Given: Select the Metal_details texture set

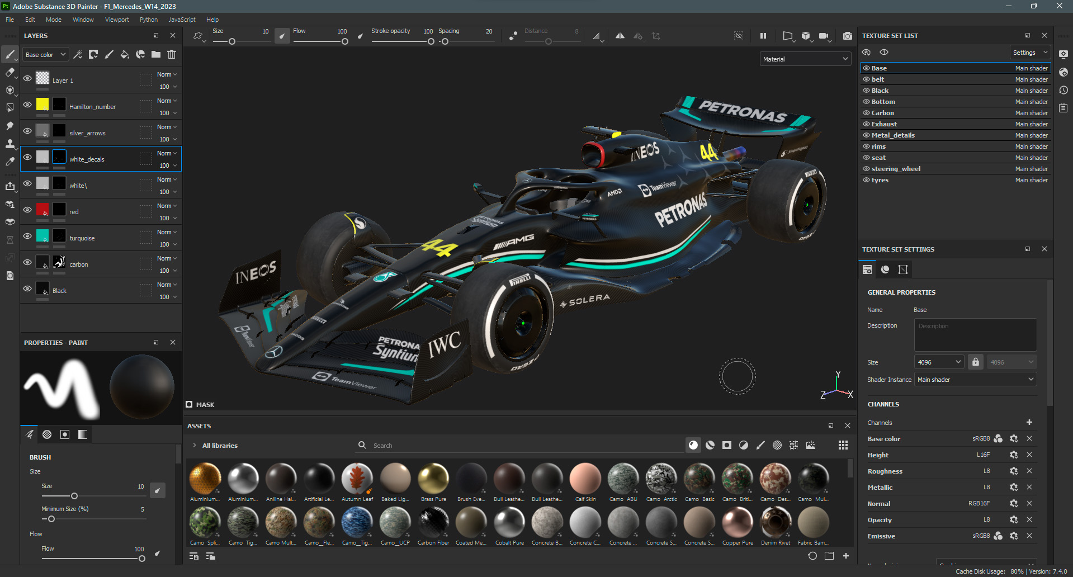Looking at the screenshot, I should point(956,135).
